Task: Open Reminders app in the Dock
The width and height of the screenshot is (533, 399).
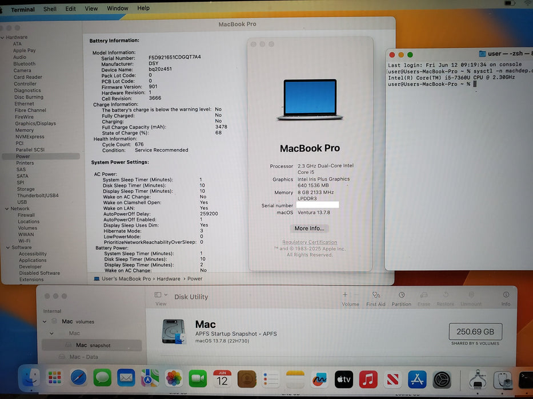Action: click(271, 379)
